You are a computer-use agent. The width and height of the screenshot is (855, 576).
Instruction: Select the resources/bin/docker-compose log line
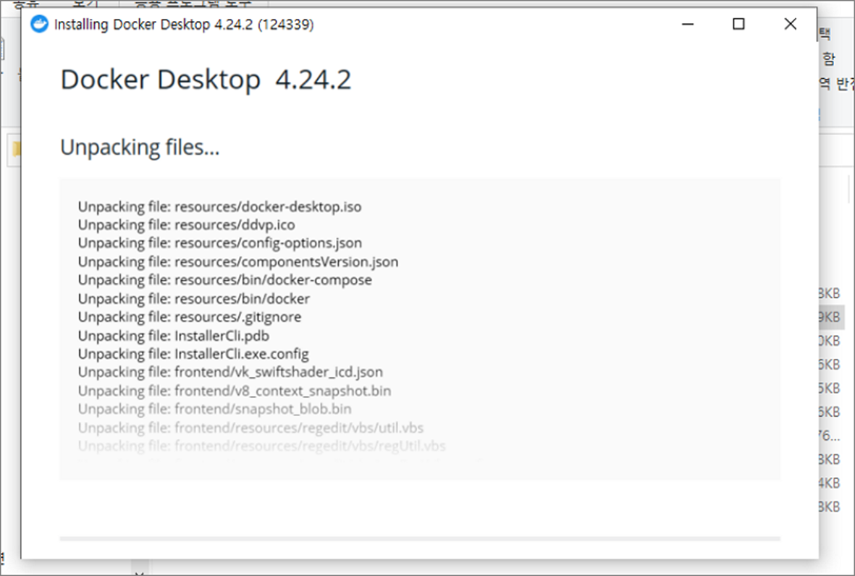225,280
